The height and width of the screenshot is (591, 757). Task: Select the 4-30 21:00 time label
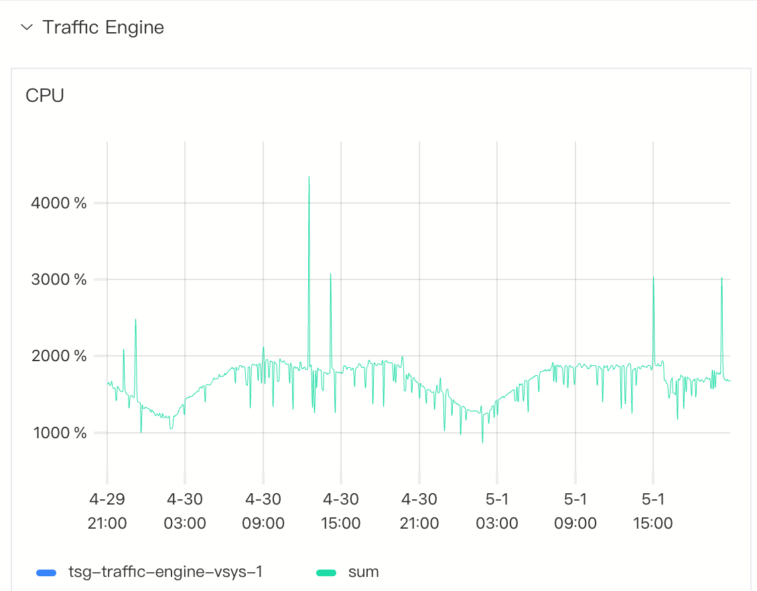tap(419, 511)
